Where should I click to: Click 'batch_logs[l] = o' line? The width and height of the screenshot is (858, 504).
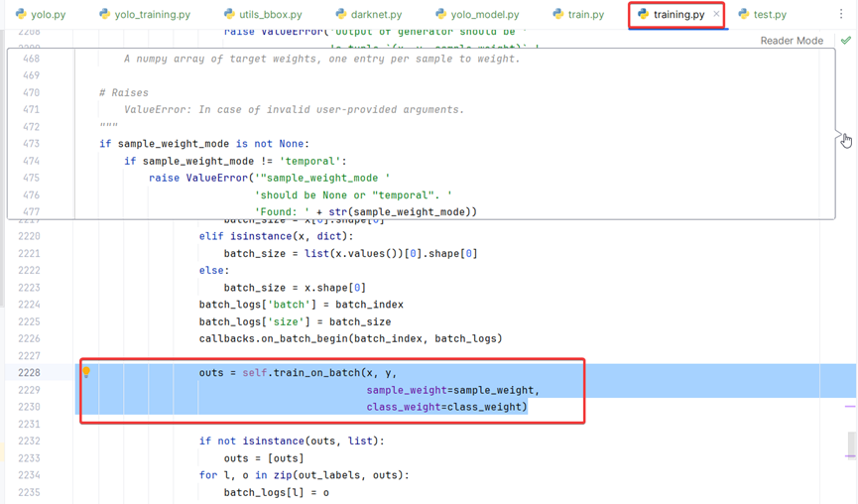pyautogui.click(x=277, y=493)
